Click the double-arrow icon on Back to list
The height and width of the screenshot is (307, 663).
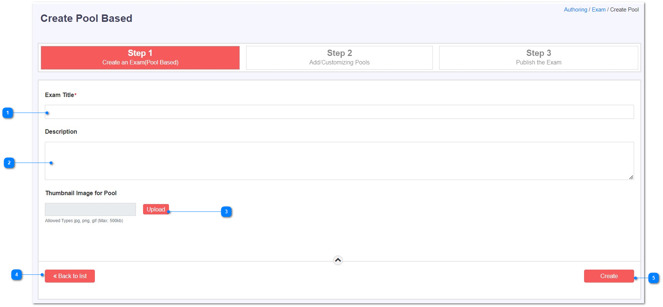click(55, 276)
